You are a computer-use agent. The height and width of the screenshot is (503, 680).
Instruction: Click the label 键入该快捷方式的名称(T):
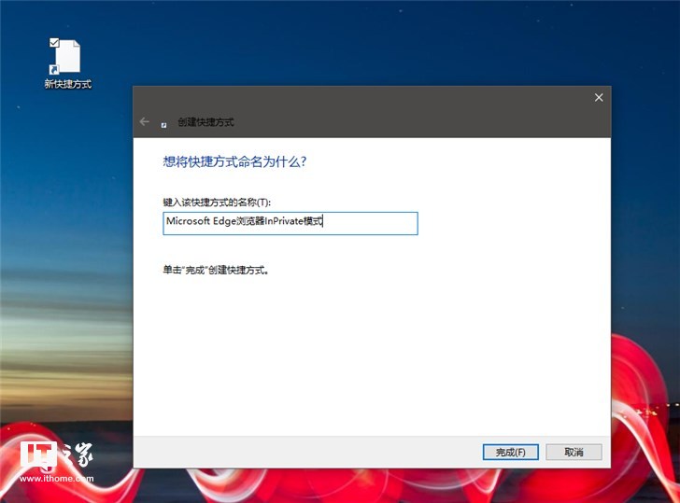[x=217, y=203]
